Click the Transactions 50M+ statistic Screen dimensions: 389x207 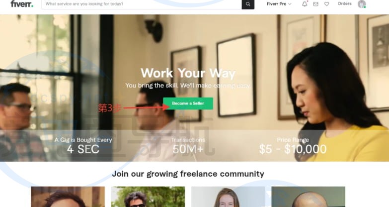(x=188, y=146)
